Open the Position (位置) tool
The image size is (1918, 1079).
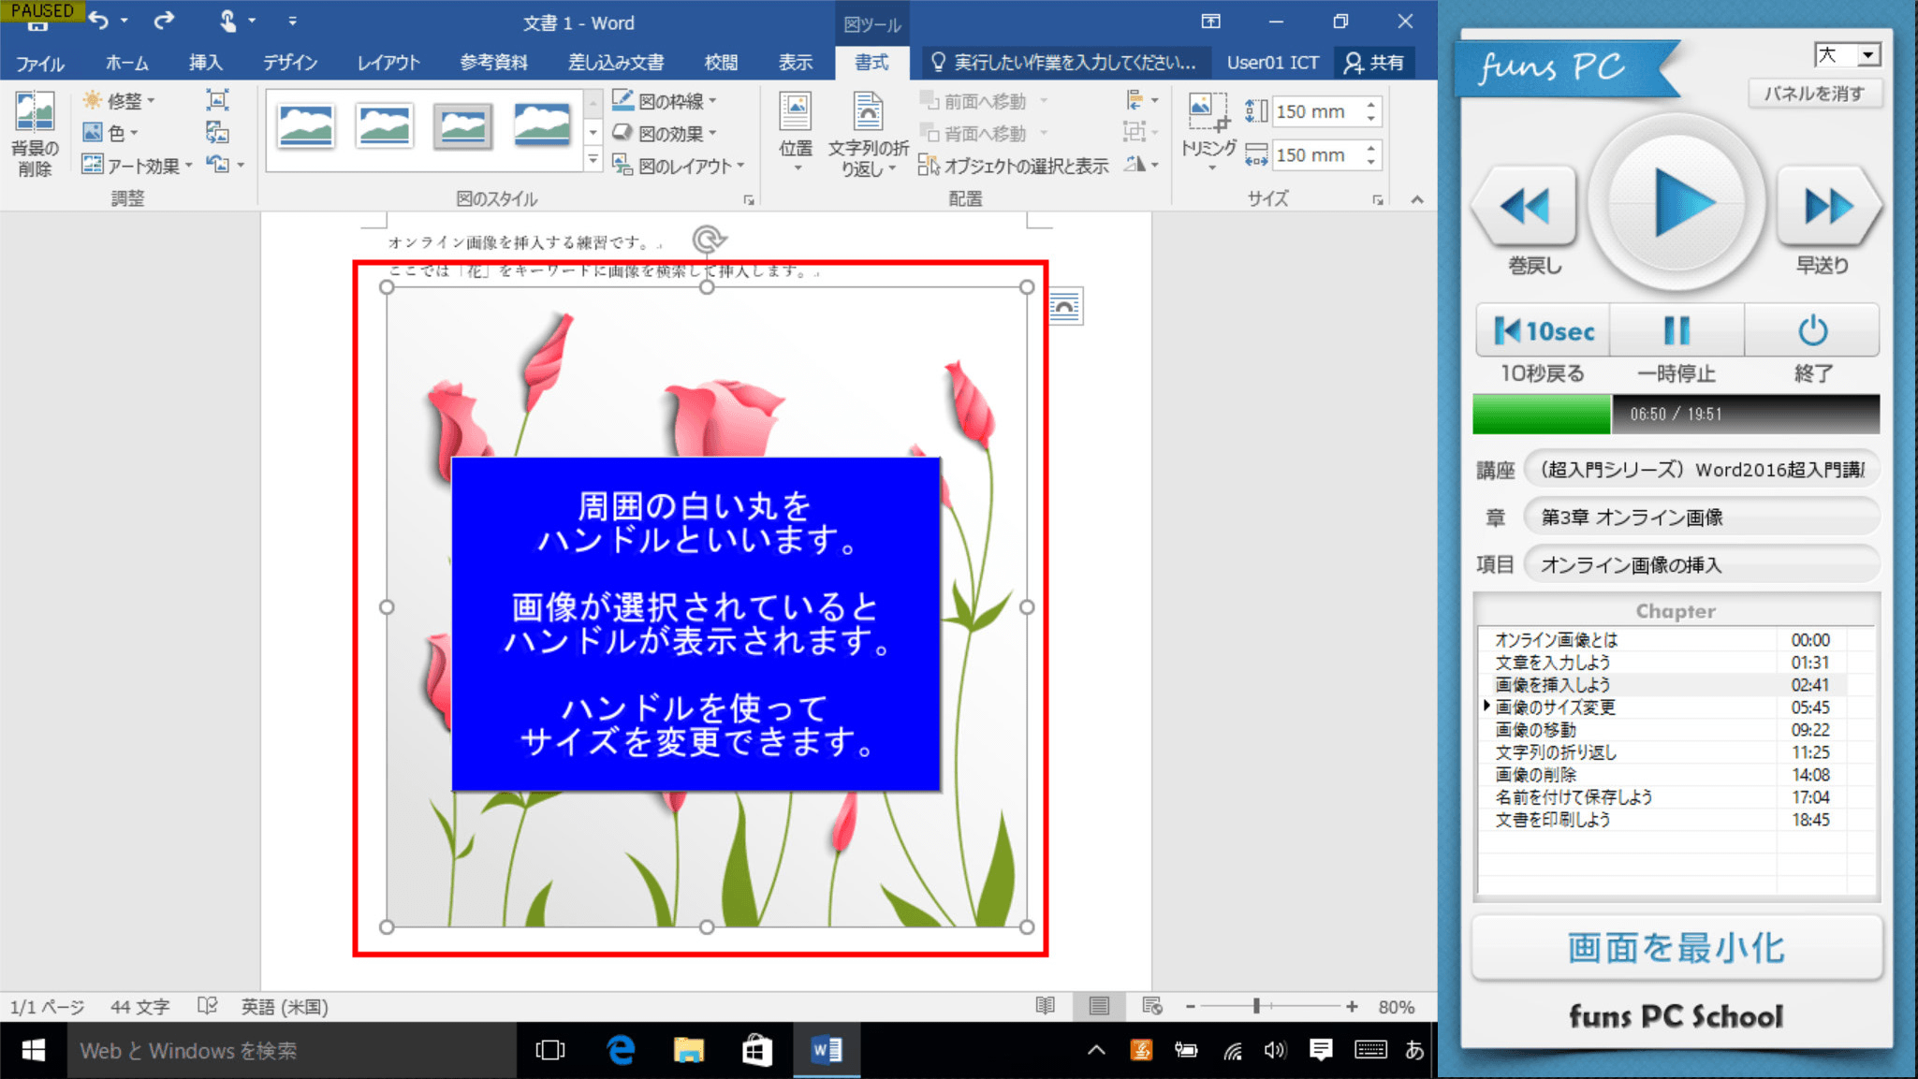tap(796, 133)
